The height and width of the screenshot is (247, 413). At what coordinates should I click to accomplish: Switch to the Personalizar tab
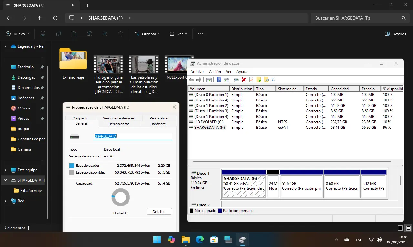[x=159, y=118]
